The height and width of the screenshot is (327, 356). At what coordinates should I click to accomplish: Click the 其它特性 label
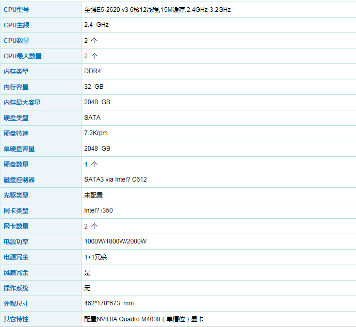(16, 319)
